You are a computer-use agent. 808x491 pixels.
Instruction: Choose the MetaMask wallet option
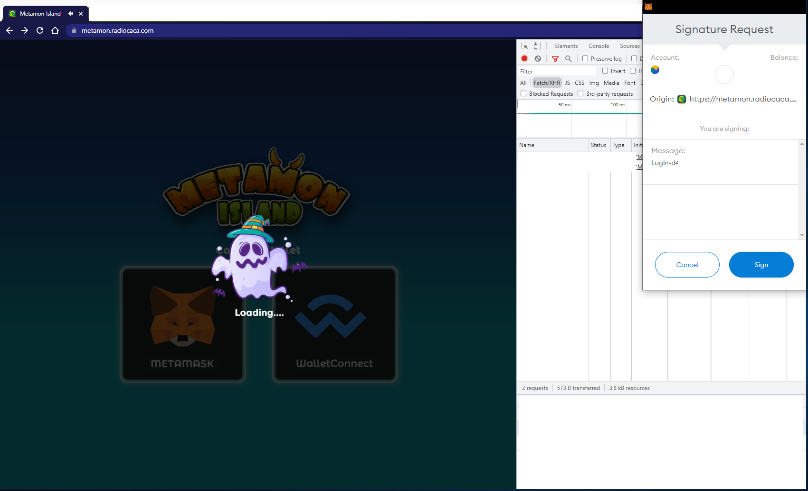[x=182, y=324]
